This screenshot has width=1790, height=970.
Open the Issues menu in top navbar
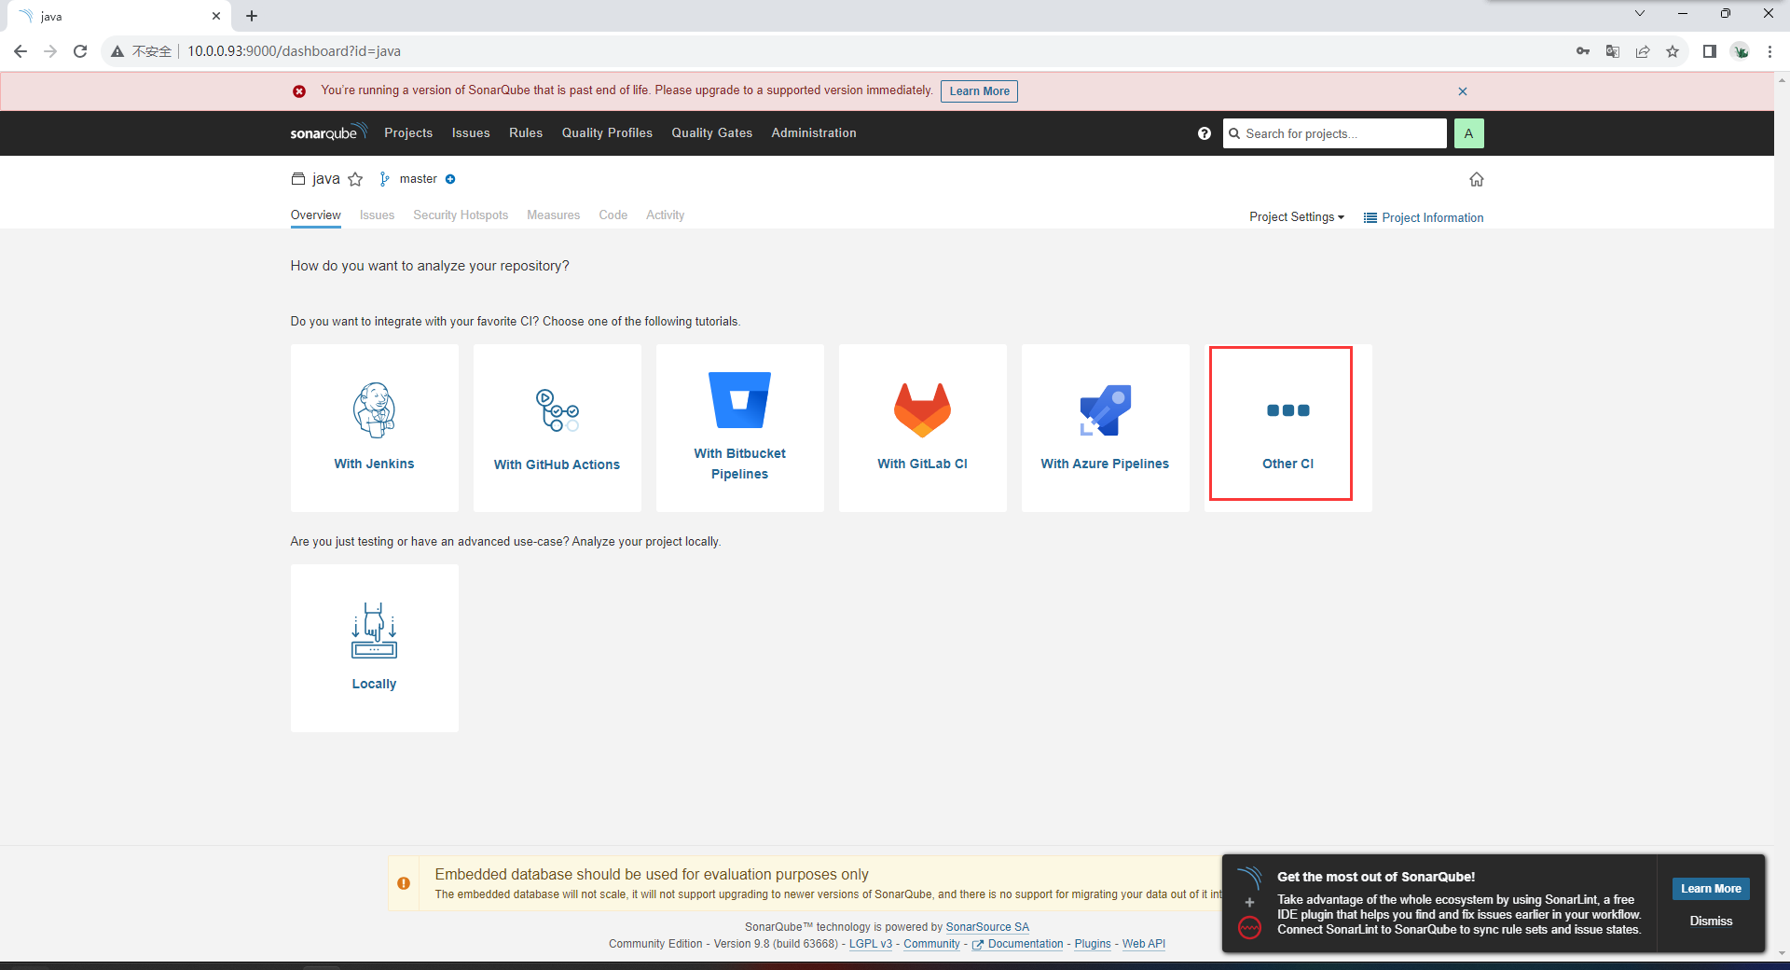tap(471, 132)
